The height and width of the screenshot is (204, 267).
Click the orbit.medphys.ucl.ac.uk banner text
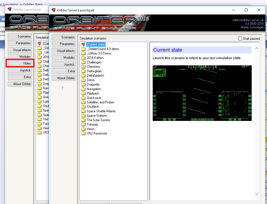pos(248,20)
